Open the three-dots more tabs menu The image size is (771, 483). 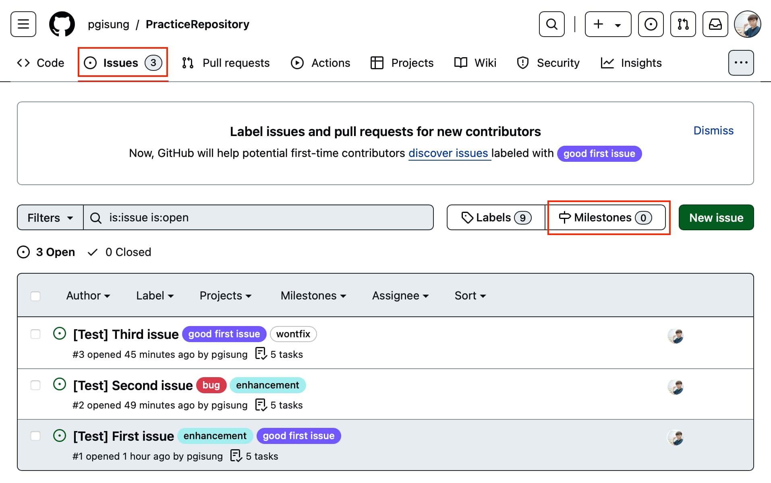[741, 63]
